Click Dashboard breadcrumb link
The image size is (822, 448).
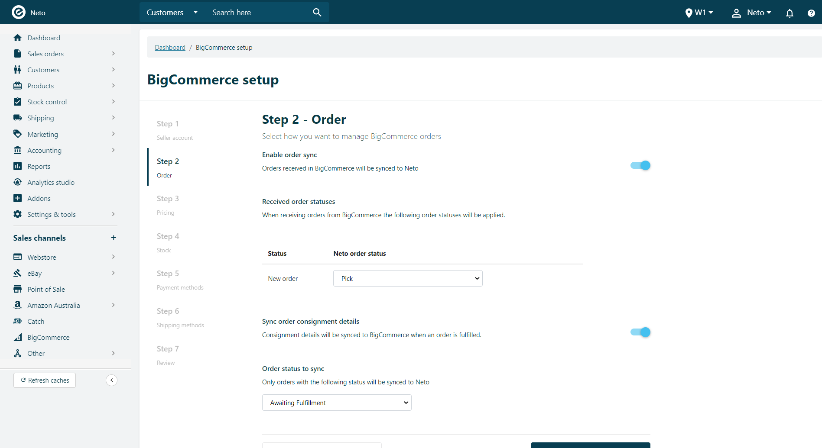pos(170,48)
